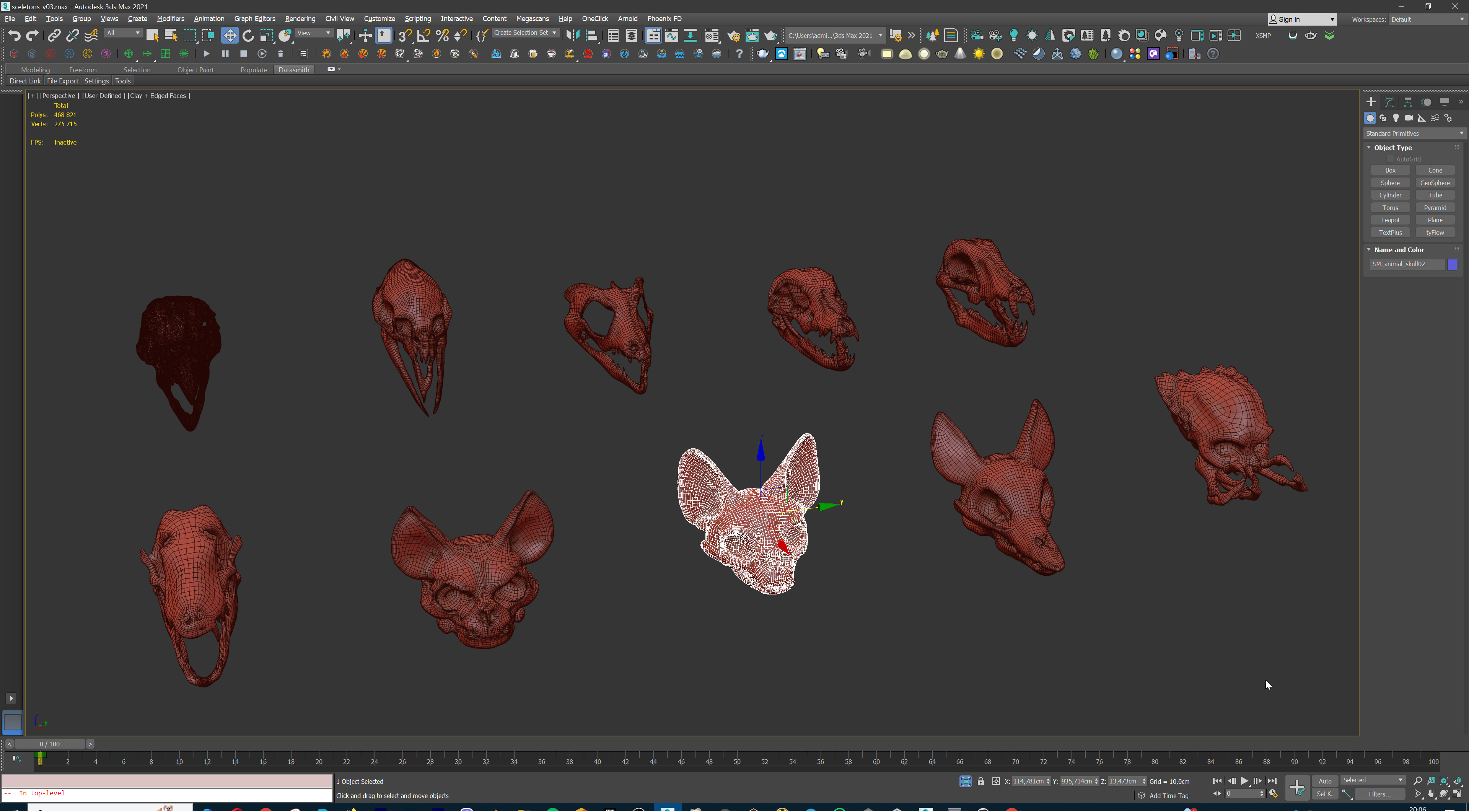Go to the end frame button

(1272, 781)
